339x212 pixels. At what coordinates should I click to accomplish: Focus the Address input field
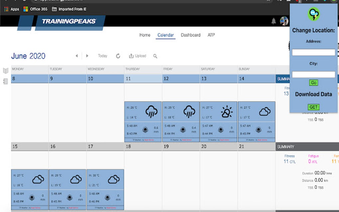pyautogui.click(x=313, y=52)
